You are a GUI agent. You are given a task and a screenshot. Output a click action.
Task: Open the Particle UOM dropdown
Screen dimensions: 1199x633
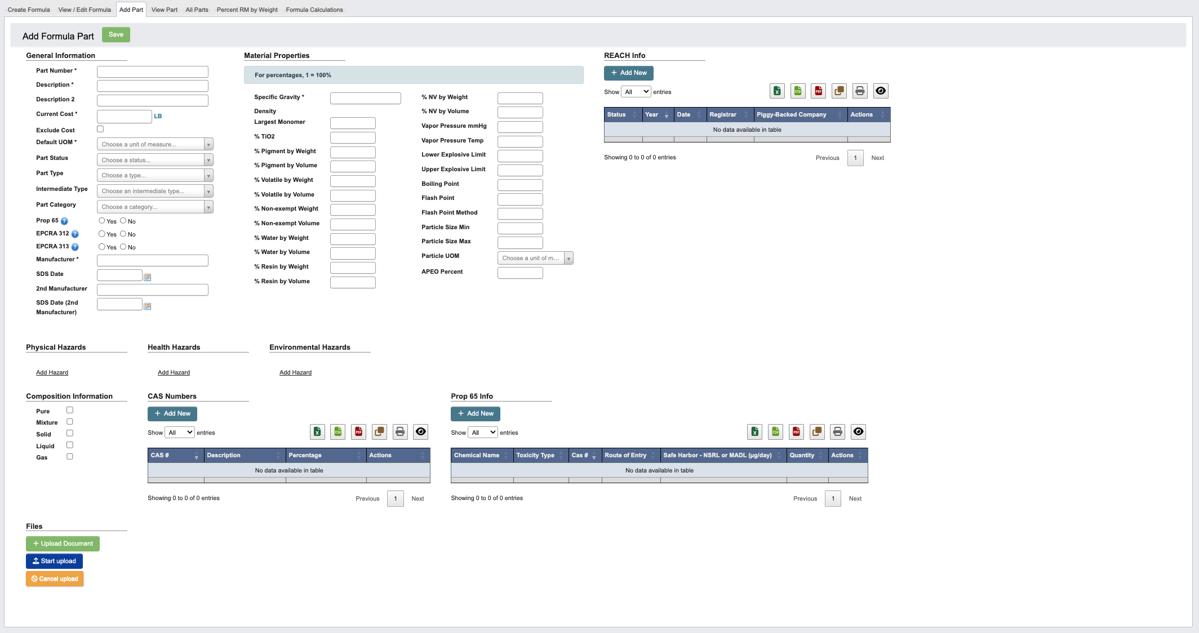(535, 258)
